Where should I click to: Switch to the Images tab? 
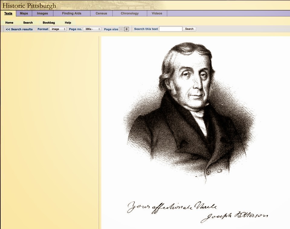tap(42, 13)
